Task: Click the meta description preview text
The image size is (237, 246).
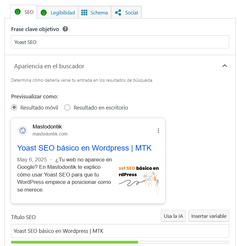Action: [65, 175]
